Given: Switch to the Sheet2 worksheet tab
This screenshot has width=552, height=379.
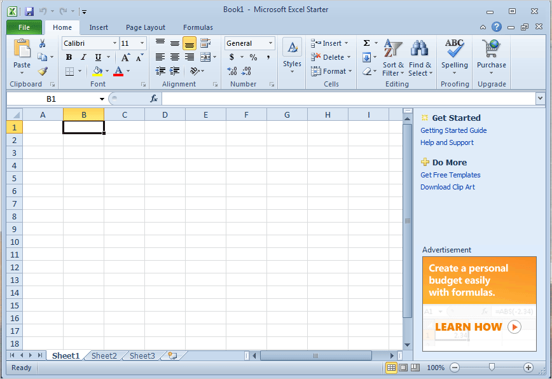Looking at the screenshot, I should [104, 355].
